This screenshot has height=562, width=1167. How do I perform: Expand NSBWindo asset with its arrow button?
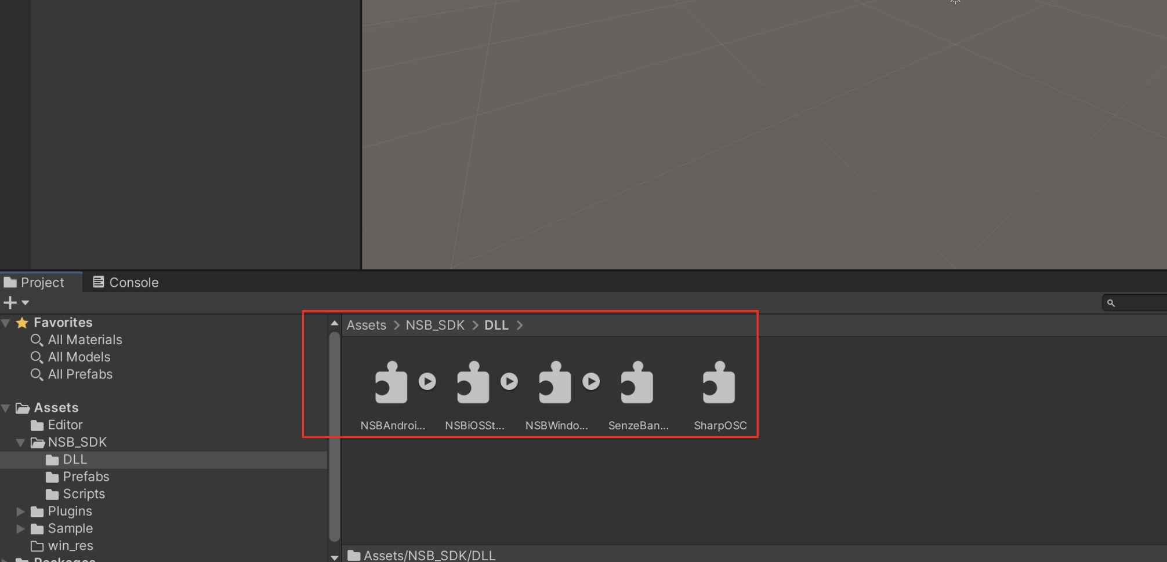pos(591,381)
